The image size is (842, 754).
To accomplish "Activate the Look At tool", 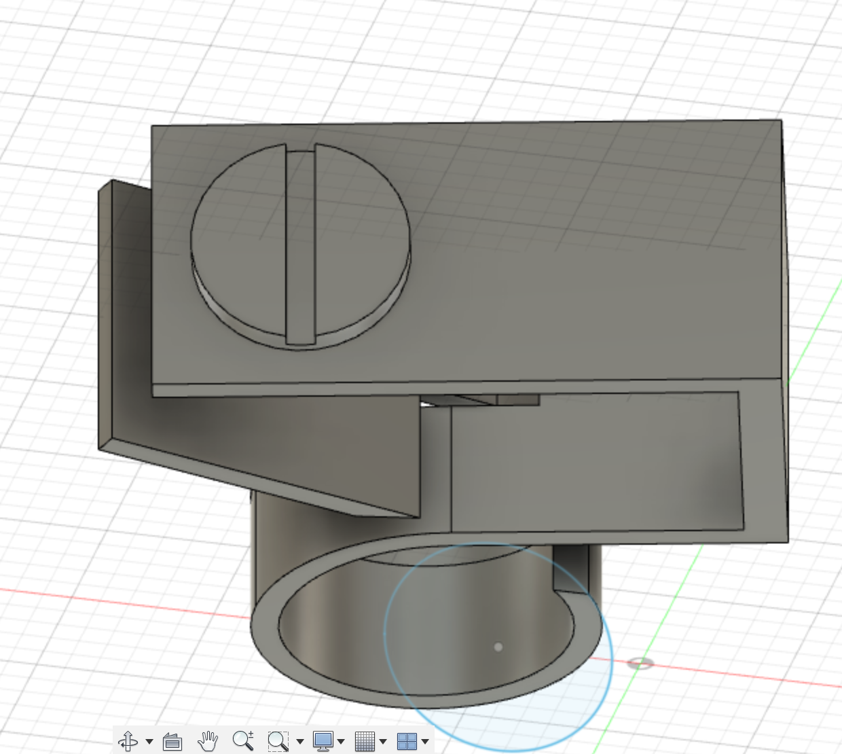I will (x=172, y=741).
